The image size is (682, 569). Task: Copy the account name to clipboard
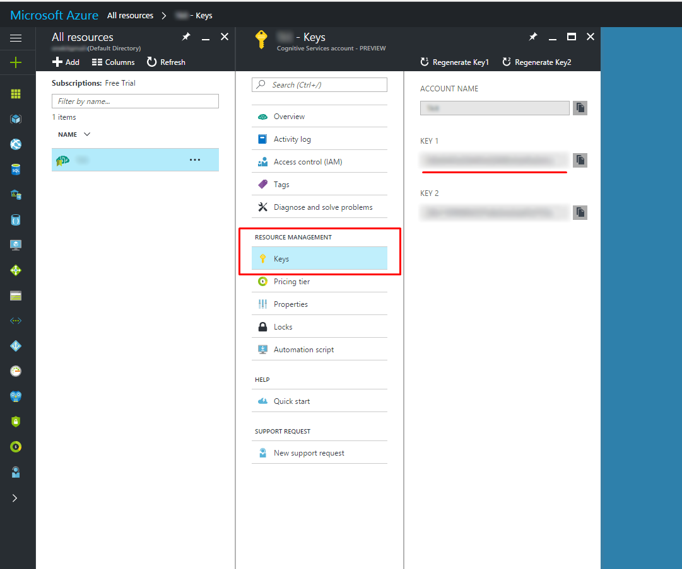(x=580, y=108)
